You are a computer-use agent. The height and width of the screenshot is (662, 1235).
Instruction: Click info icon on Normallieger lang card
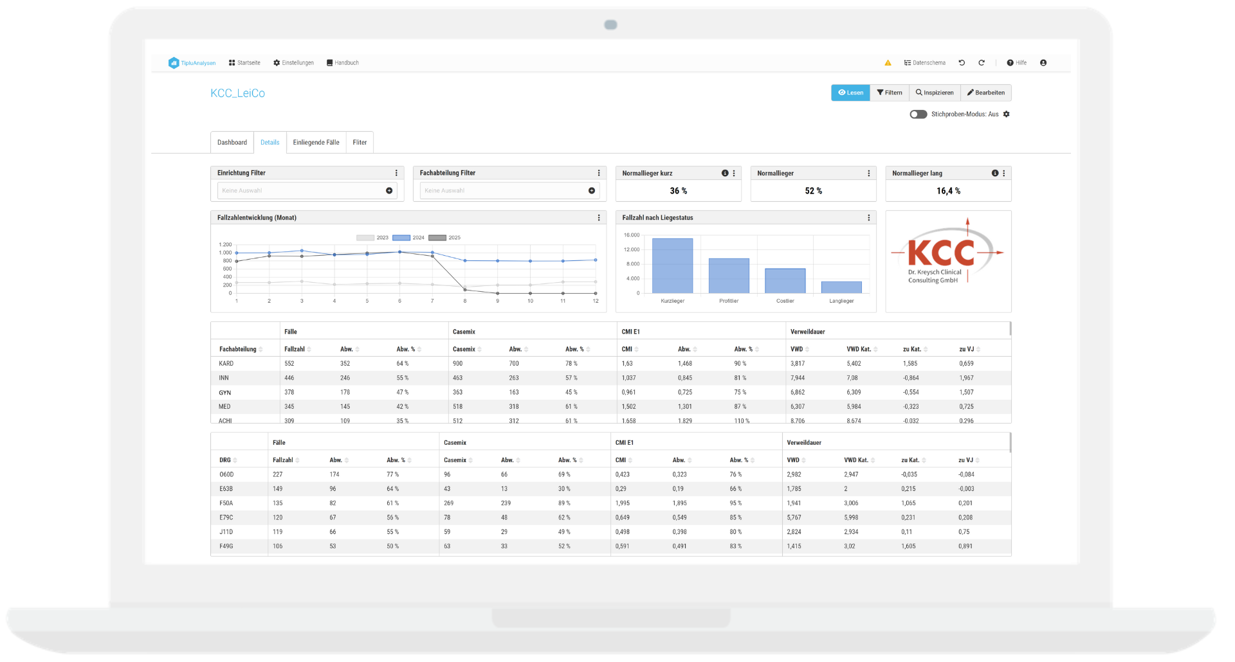click(995, 174)
